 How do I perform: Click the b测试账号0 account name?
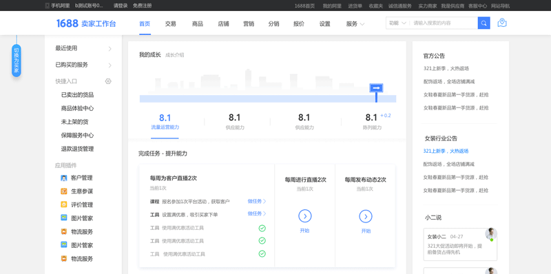[90, 6]
